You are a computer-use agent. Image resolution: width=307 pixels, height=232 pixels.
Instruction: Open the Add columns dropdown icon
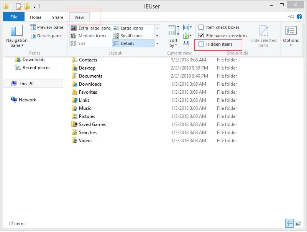(187, 36)
